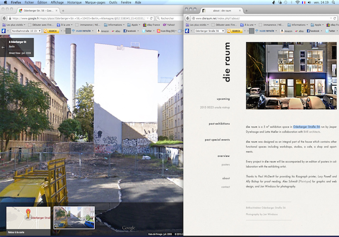Click 'immanence / NE...' bookmark in left window
339x237 pixels.
[88, 25]
